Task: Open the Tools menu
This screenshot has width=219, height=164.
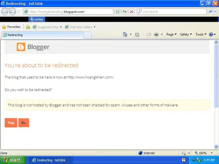Action: (x=201, y=34)
